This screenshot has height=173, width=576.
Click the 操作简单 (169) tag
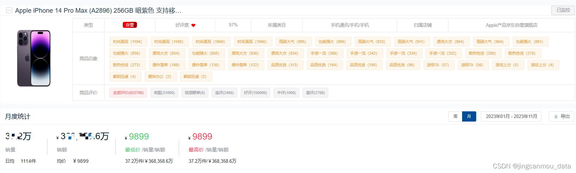pyautogui.click(x=167, y=65)
